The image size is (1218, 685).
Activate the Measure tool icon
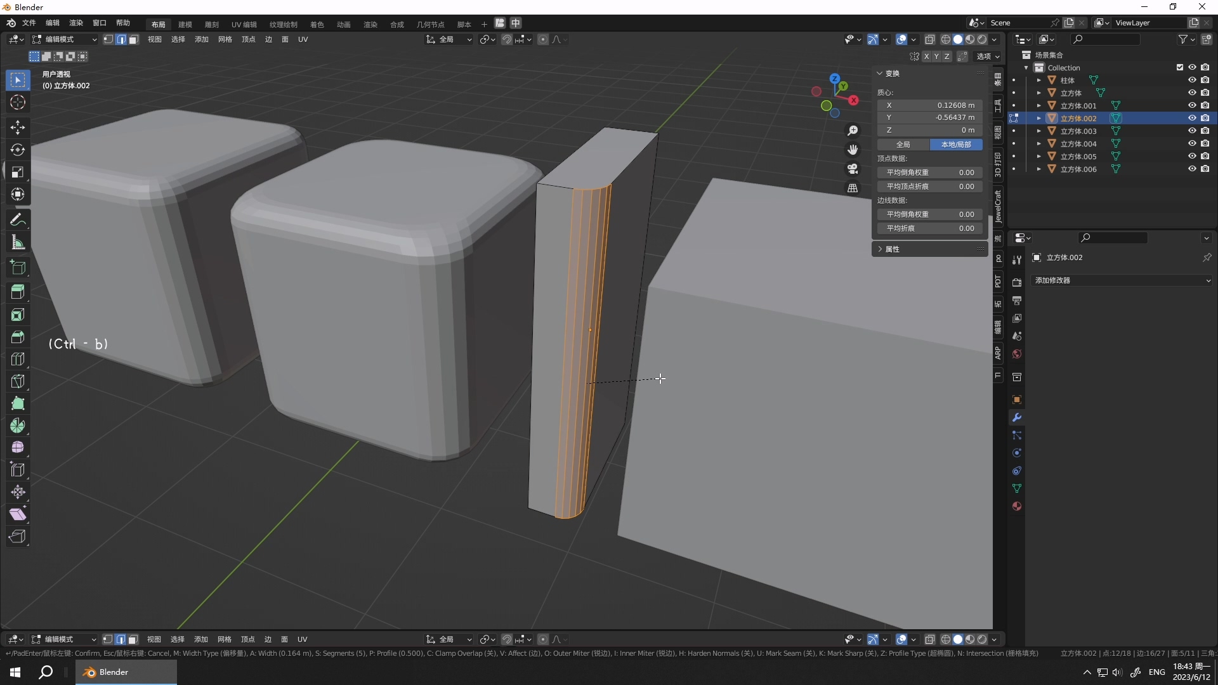tap(18, 242)
